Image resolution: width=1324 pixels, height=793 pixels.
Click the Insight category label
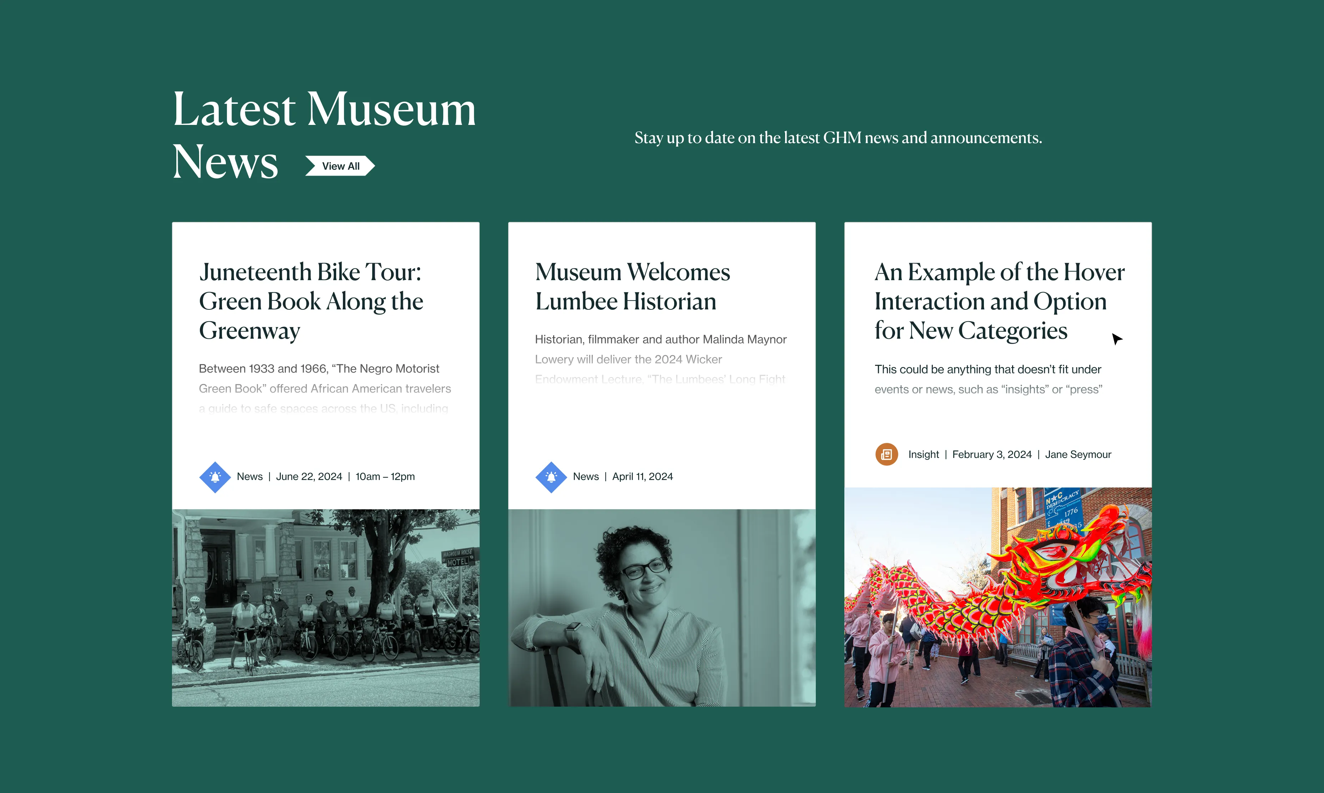[x=924, y=454]
